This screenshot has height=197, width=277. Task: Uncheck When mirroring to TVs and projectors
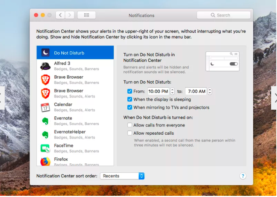pos(129,107)
